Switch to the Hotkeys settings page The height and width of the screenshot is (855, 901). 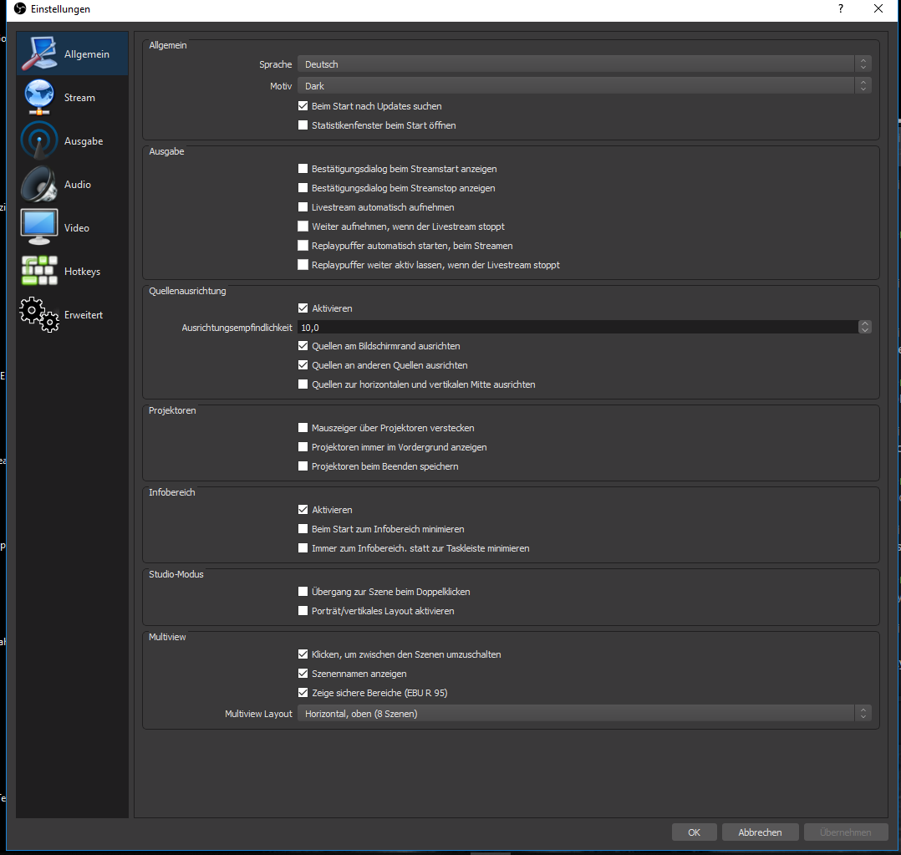coord(72,271)
